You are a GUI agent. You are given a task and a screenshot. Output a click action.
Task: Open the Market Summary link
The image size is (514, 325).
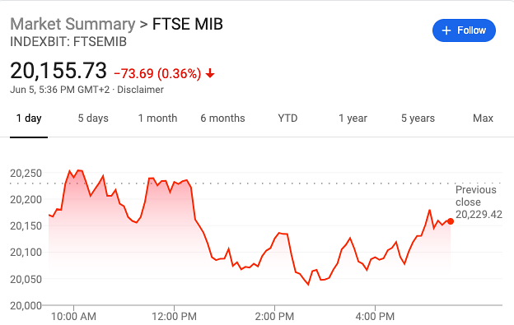tap(72, 24)
